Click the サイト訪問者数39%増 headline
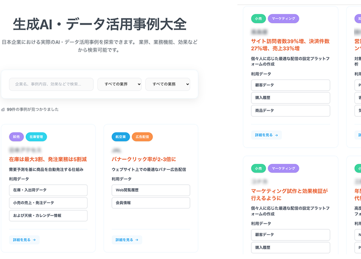361x259 pixels. coord(290,45)
